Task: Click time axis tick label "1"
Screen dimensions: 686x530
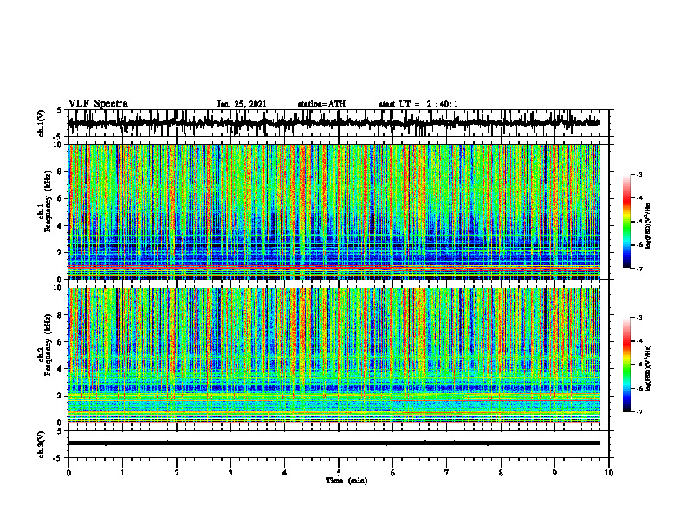Action: coord(122,473)
